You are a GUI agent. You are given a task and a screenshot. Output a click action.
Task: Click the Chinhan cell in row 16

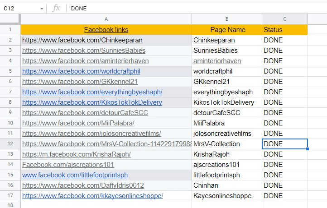(227, 185)
